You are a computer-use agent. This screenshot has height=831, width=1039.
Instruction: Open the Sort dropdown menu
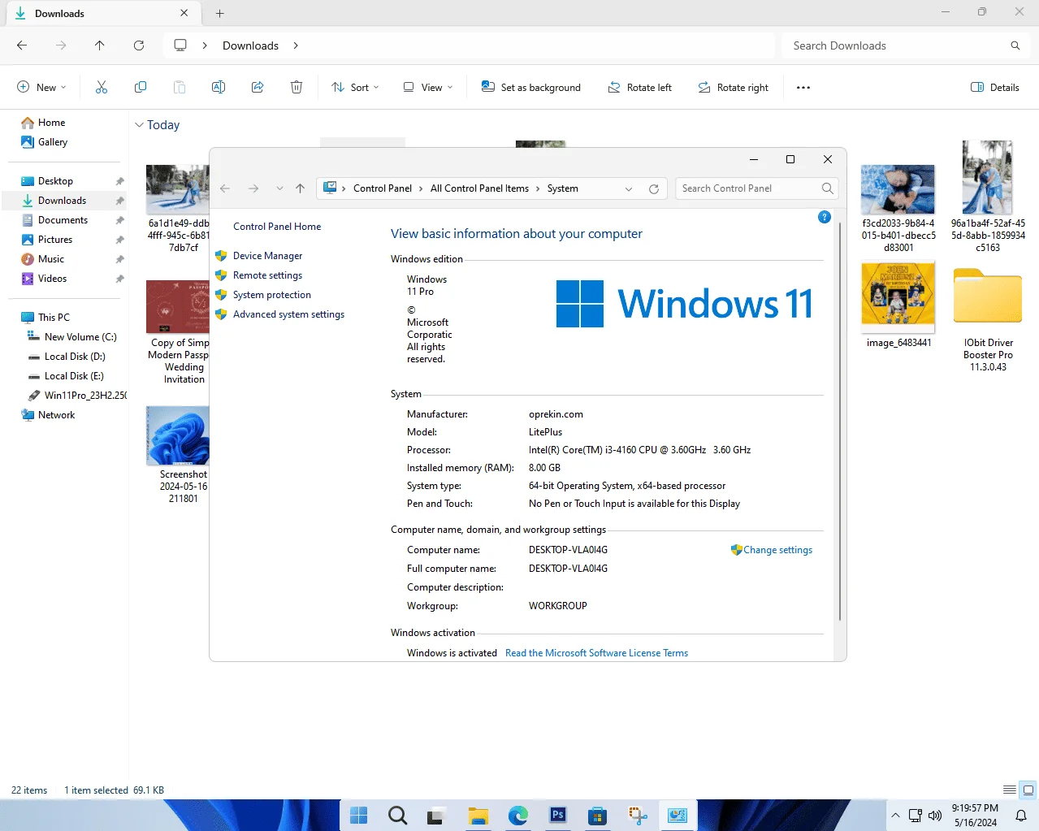pyautogui.click(x=355, y=87)
